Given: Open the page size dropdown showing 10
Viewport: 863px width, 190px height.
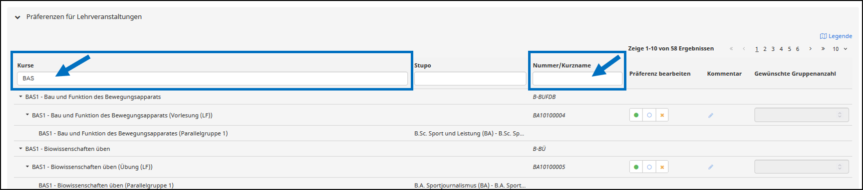Looking at the screenshot, I should point(840,49).
